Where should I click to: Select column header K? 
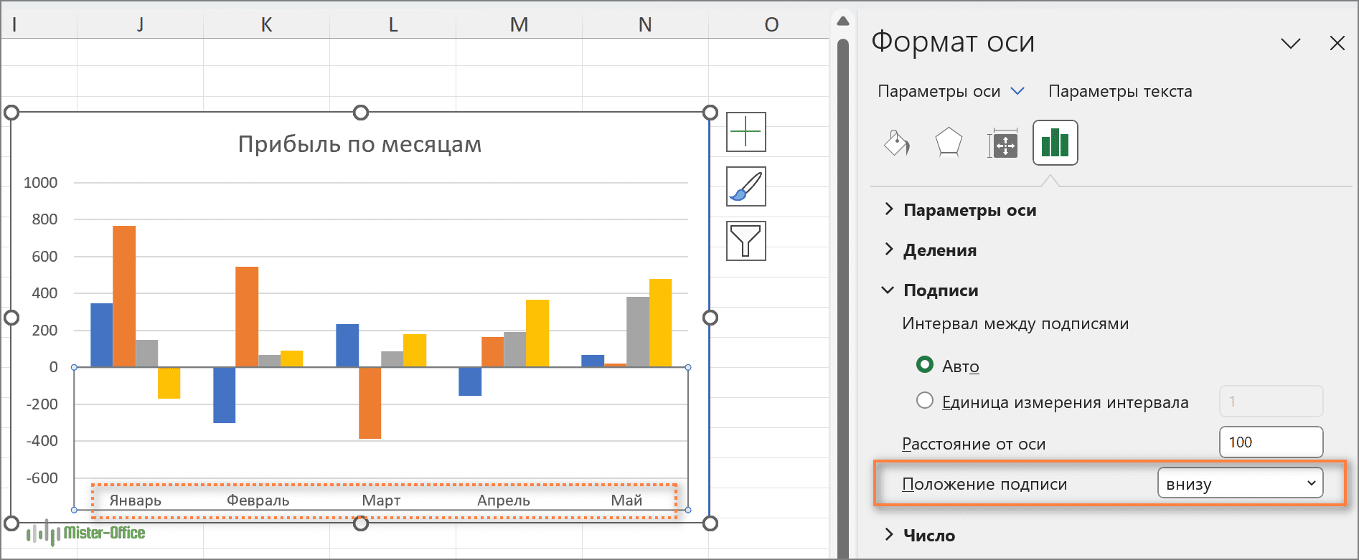[x=266, y=24]
